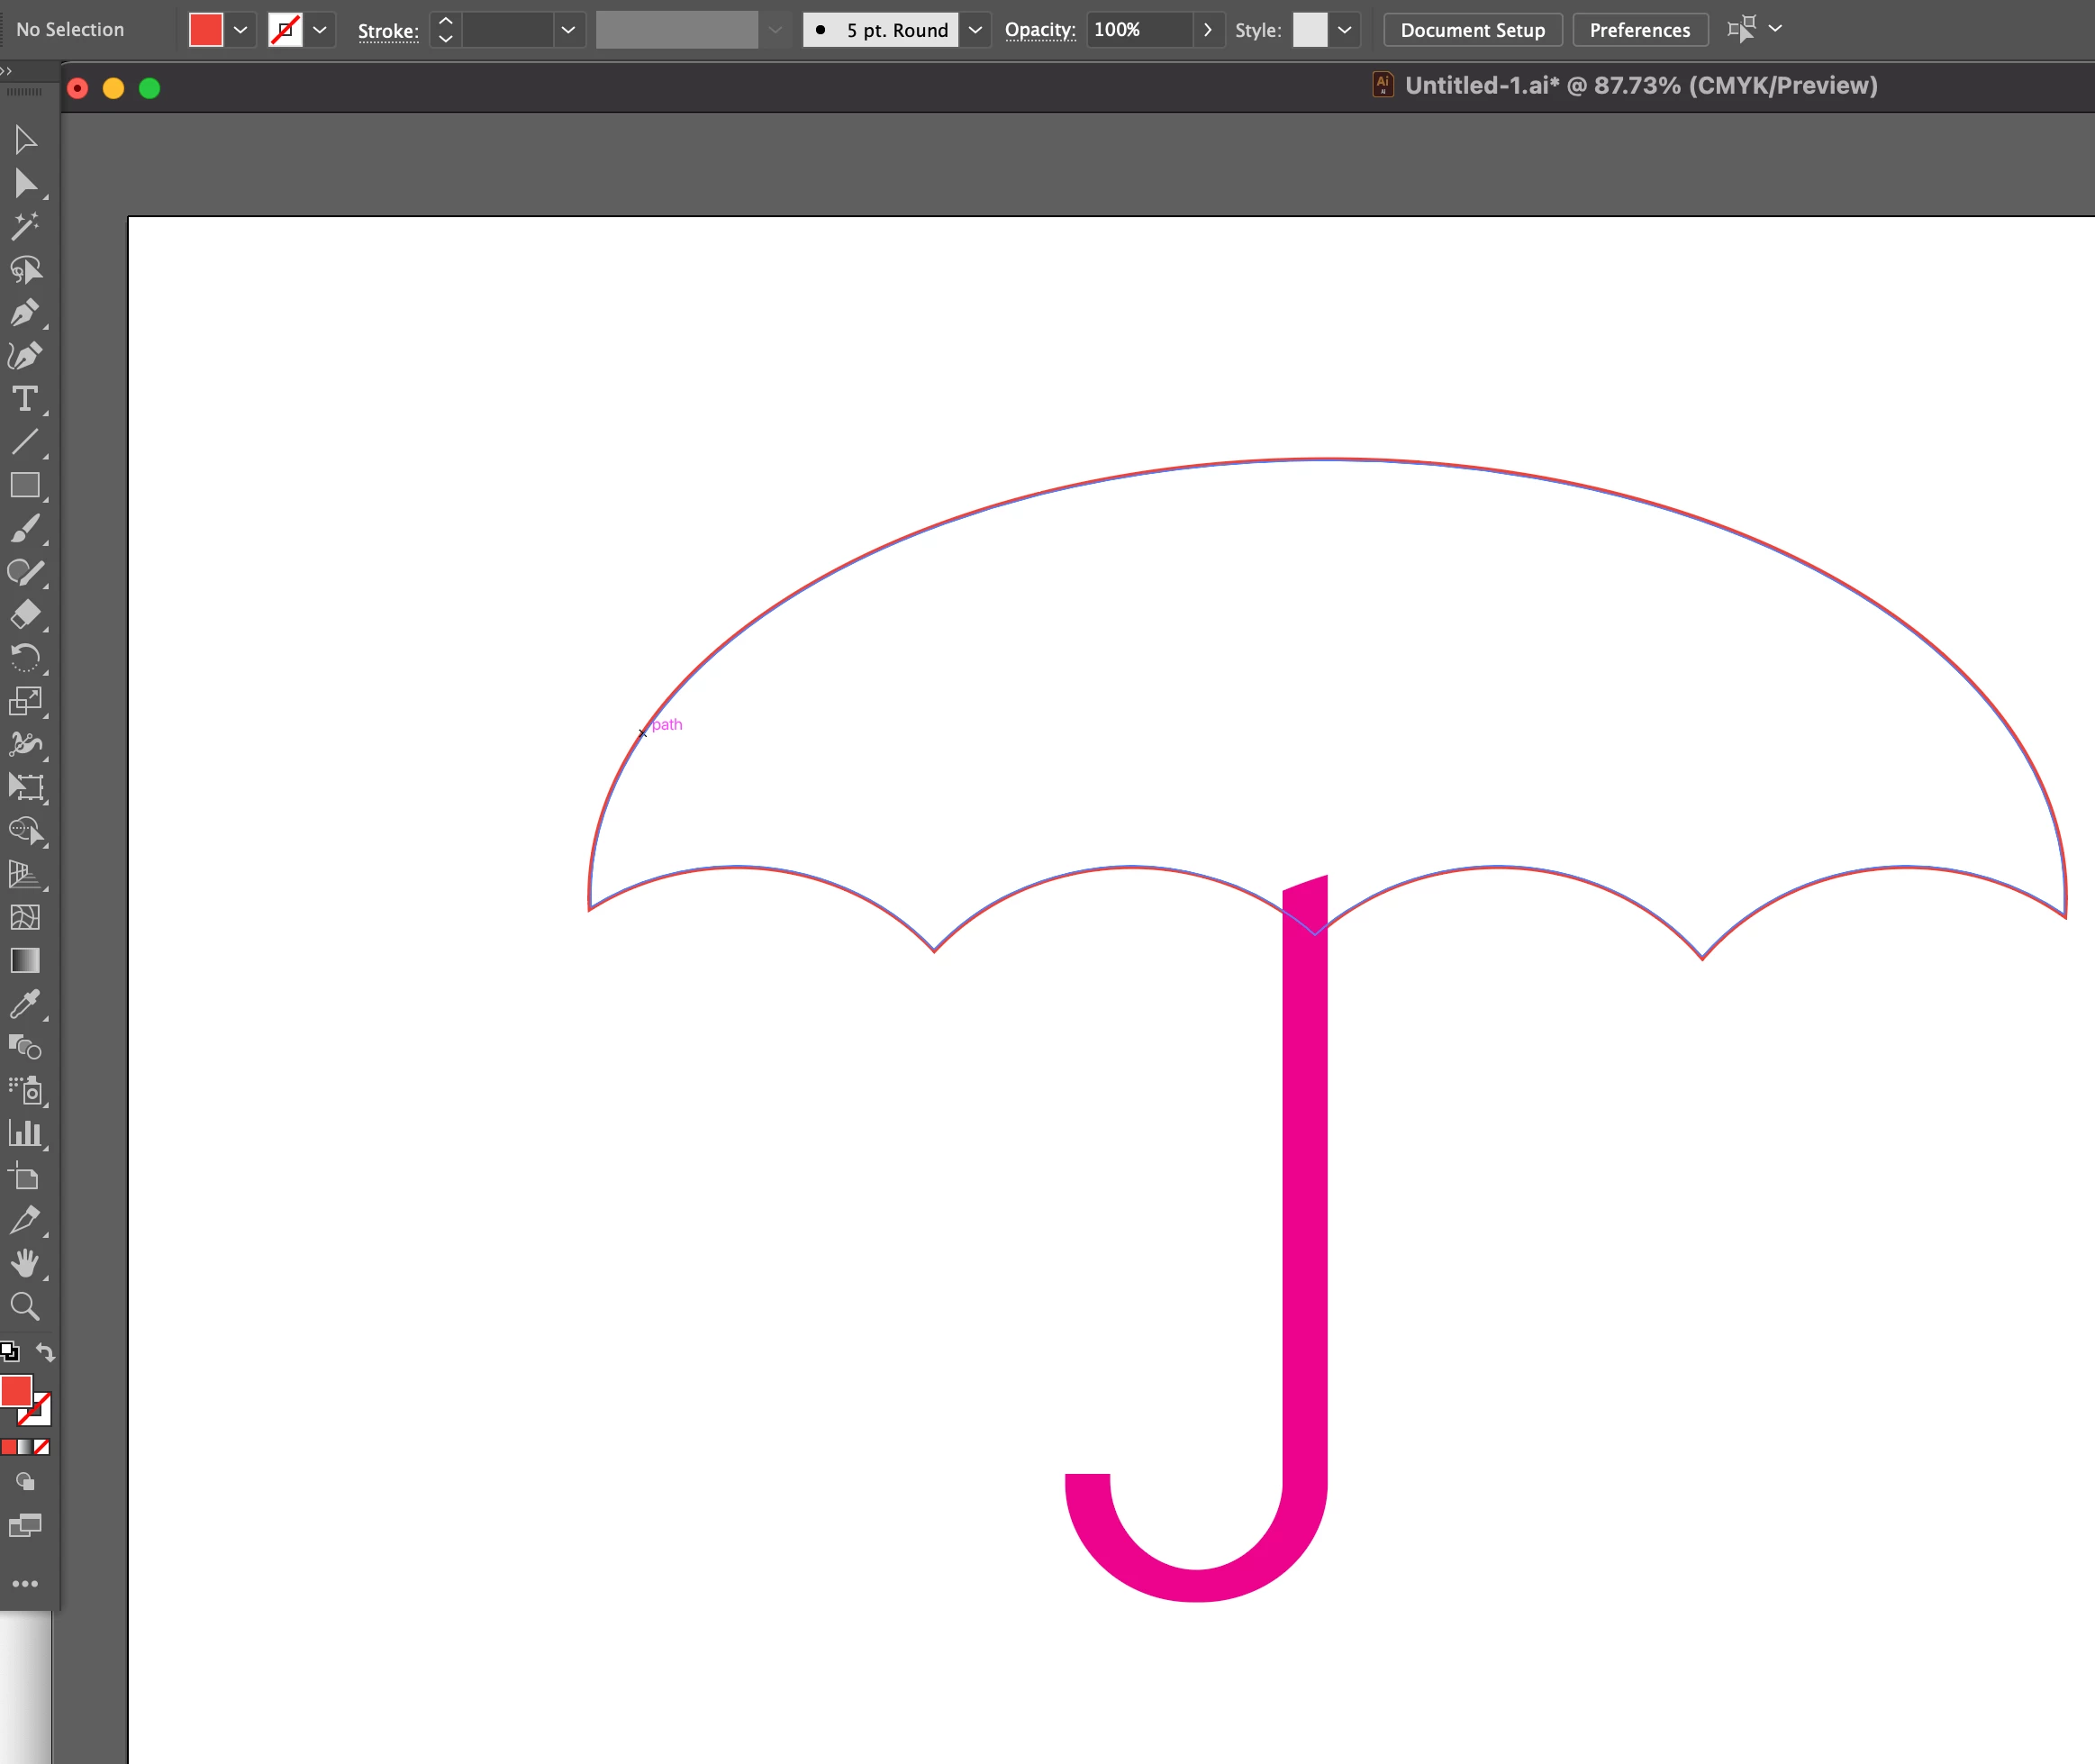2095x1764 pixels.
Task: Click the red fill swatch in the toolbar
Action: [16, 1391]
